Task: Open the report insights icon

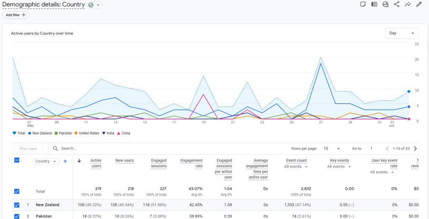Action: (385, 4)
